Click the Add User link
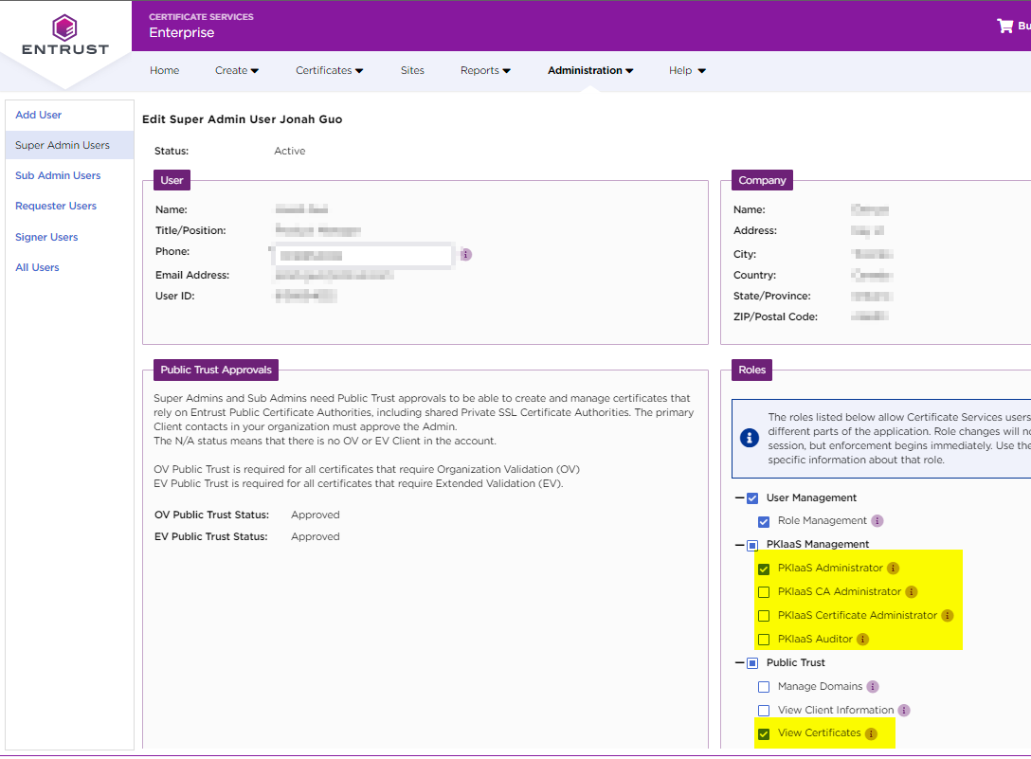Viewport: 1031px width, 759px height. (39, 115)
